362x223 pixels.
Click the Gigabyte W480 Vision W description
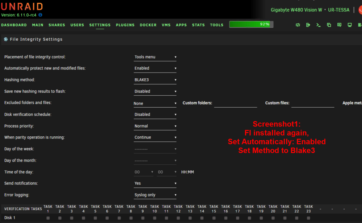click(296, 10)
